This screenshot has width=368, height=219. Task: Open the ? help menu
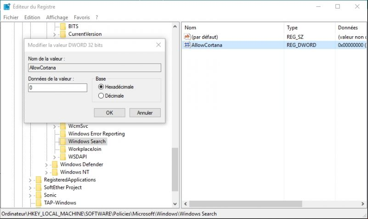(96, 17)
